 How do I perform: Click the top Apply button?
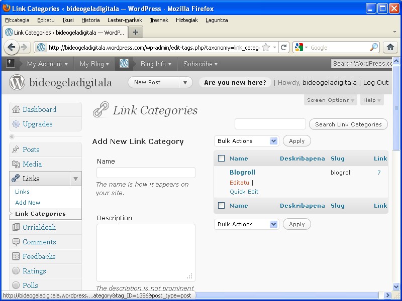(x=297, y=141)
